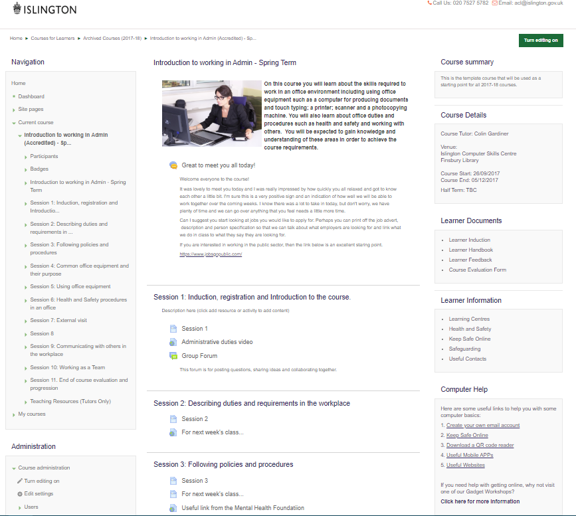
Task: Open Dashboard in navigation
Action: [x=31, y=96]
